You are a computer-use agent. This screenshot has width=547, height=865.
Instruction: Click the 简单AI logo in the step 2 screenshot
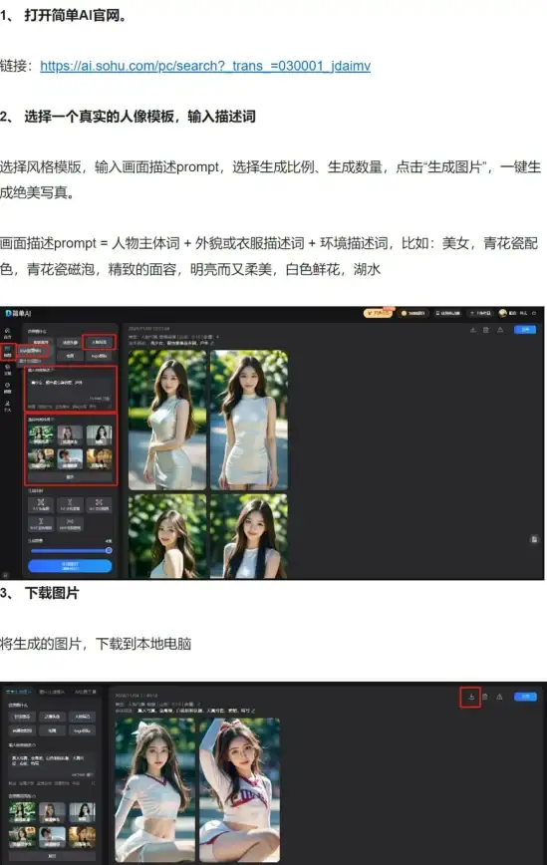[18, 313]
